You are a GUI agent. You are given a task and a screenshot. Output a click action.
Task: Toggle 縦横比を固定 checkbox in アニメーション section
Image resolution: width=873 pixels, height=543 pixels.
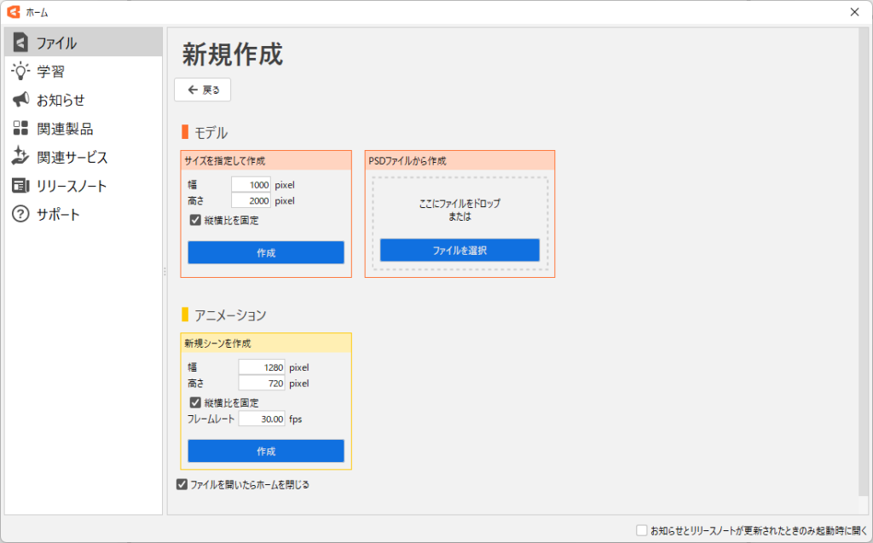[x=195, y=402]
